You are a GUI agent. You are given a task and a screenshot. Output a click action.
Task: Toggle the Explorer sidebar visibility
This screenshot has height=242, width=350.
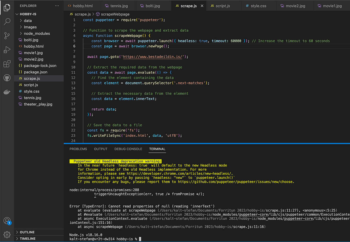pyautogui.click(x=7, y=8)
